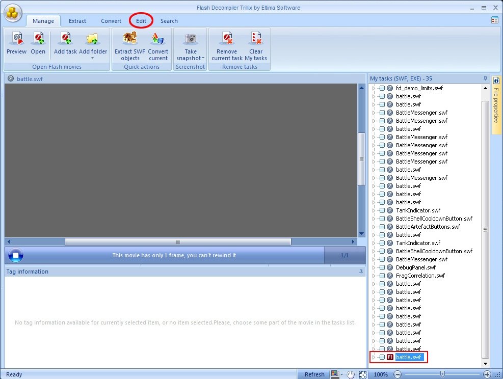Click the Extract SWF objects icon
503x379 pixels.
[x=130, y=38]
